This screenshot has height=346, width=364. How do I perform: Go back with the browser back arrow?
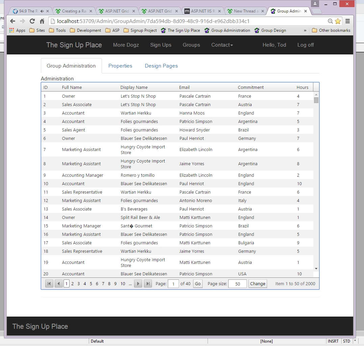(x=13, y=21)
